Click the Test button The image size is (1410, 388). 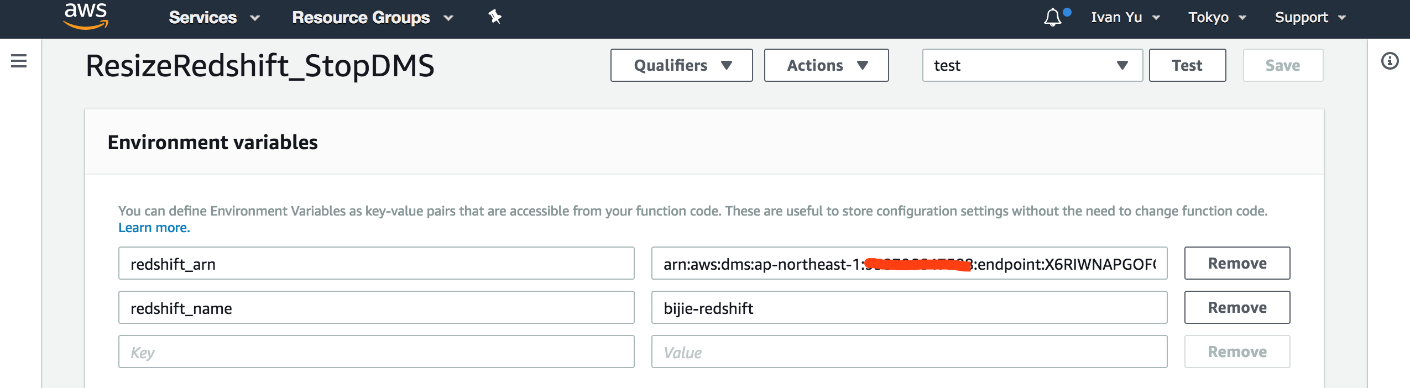(1187, 65)
